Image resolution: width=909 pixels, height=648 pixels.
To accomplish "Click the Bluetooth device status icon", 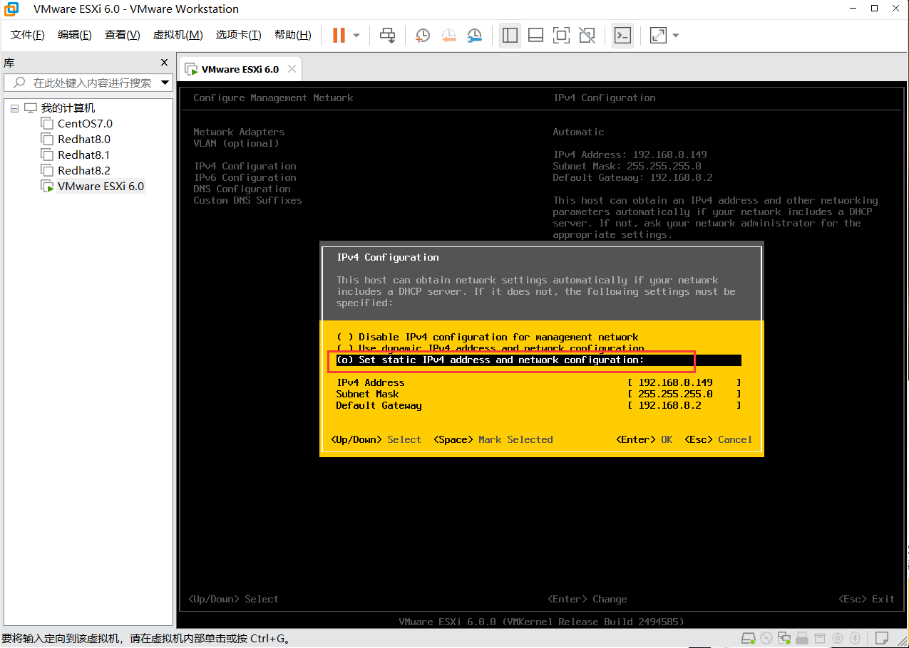I will [856, 637].
